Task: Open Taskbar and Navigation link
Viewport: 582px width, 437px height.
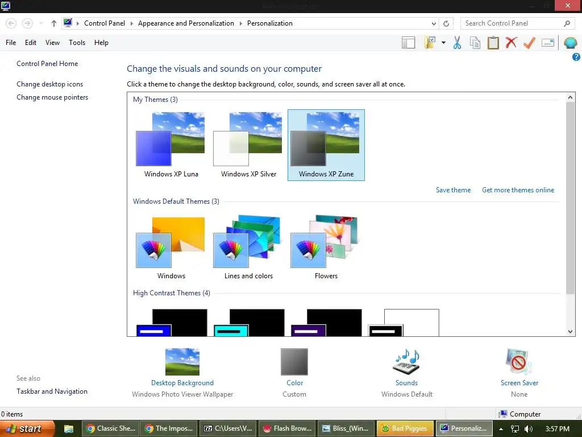Action: [x=52, y=391]
